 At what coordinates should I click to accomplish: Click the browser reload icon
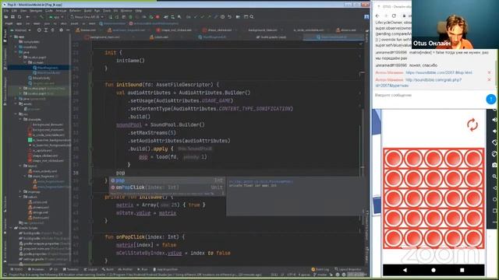point(394,16)
